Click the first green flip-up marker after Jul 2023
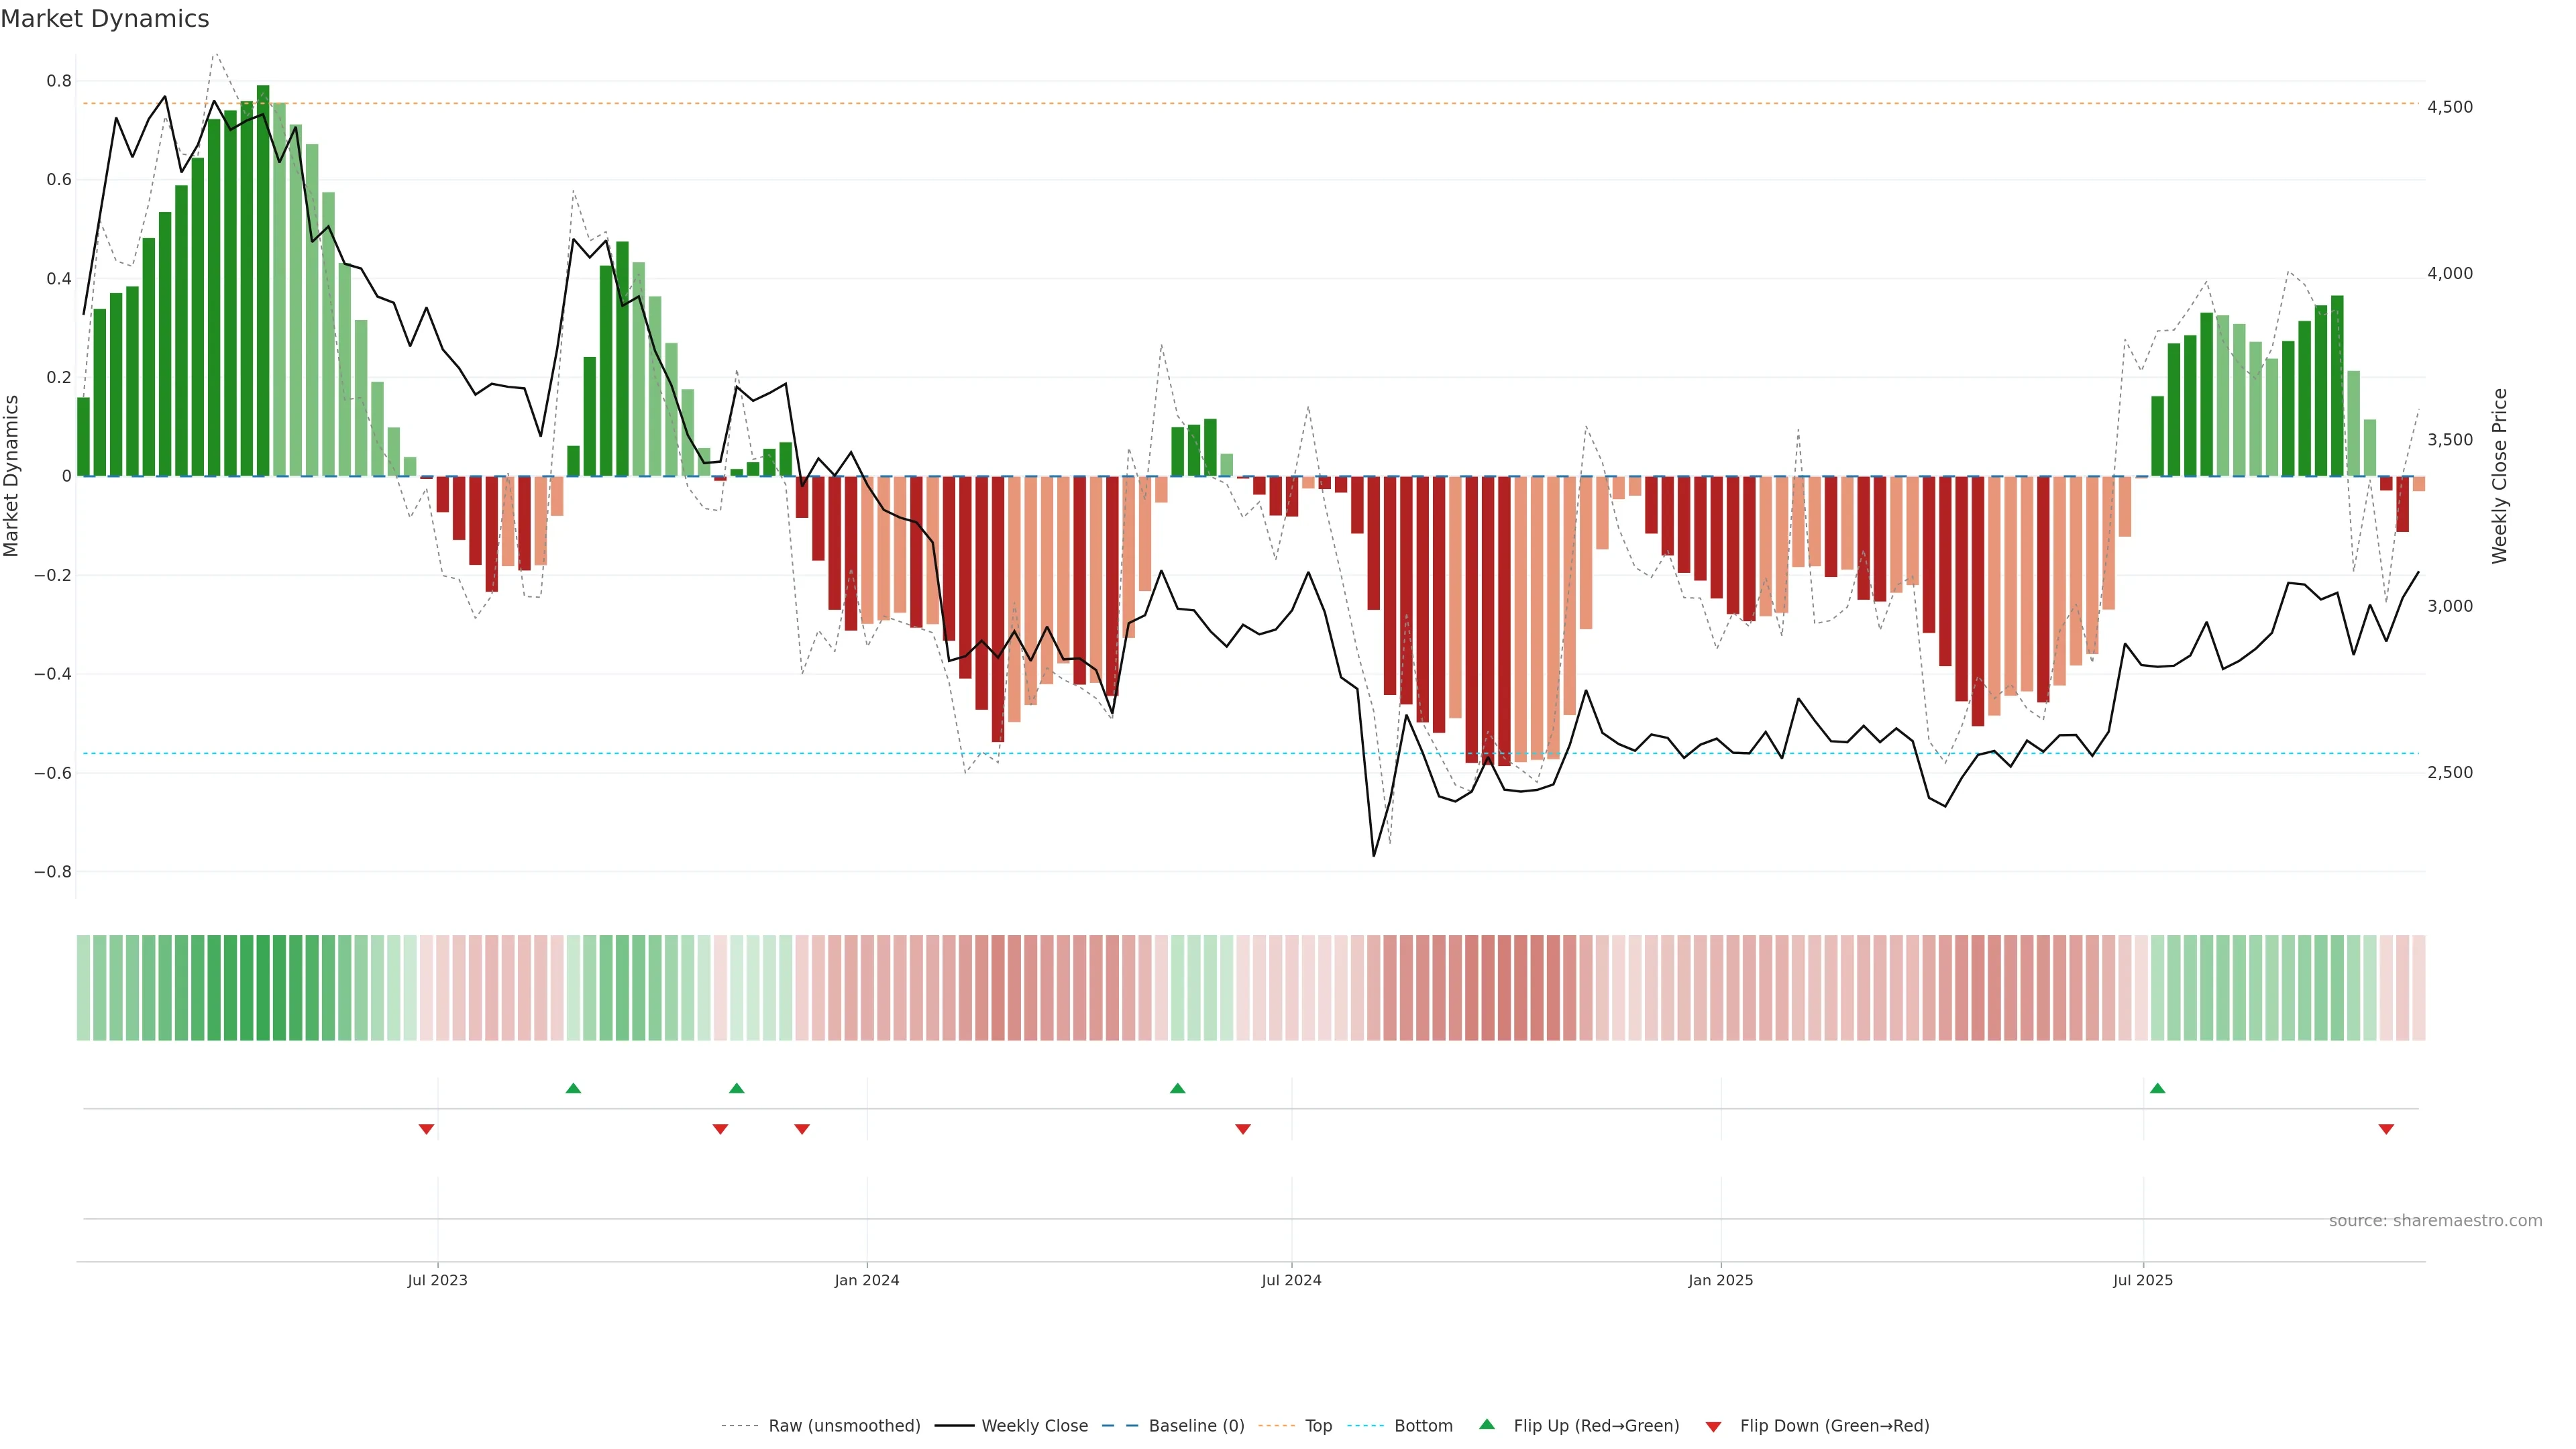 (573, 1088)
